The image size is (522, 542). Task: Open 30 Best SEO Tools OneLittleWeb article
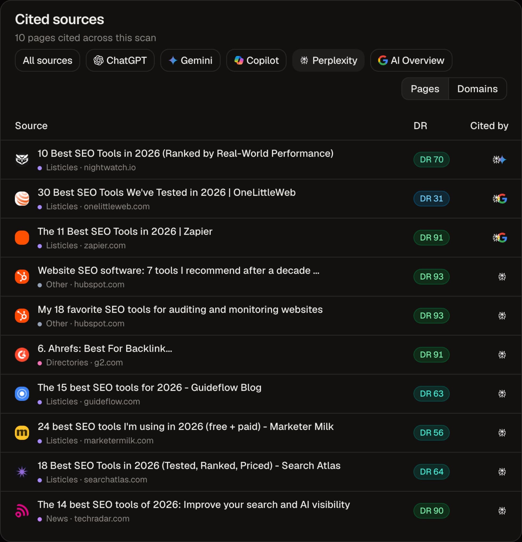click(167, 193)
